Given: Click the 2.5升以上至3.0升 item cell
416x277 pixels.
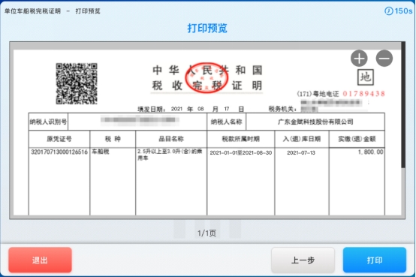Looking at the screenshot, I should click(170, 155).
